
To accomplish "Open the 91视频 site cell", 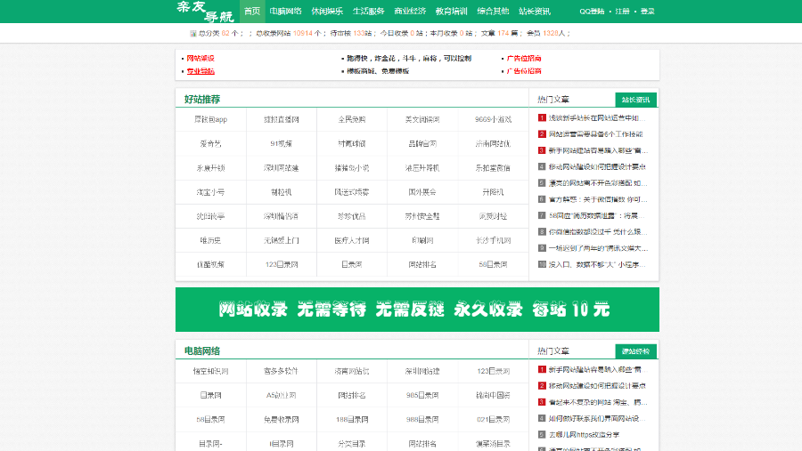I will tap(282, 143).
